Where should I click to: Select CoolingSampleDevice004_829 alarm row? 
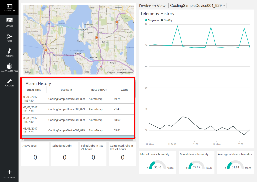pos(67,99)
